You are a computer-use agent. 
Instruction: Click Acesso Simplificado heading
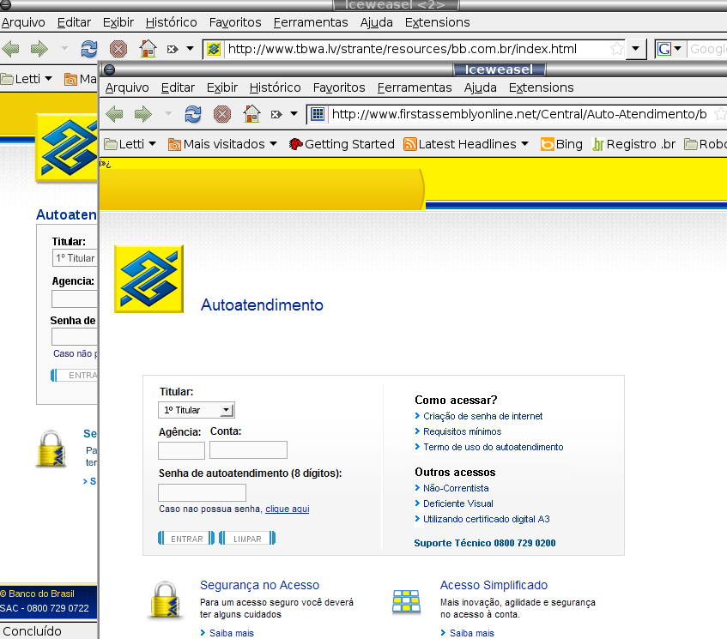(494, 585)
